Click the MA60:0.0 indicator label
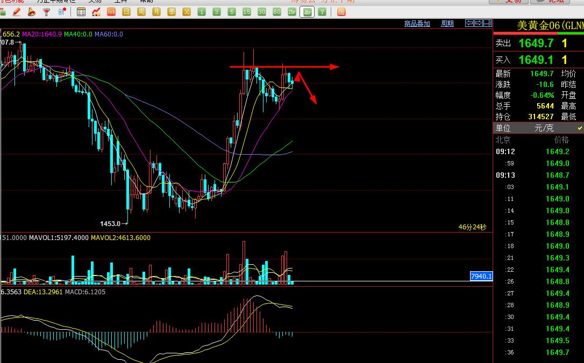This screenshot has height=363, width=584. tap(109, 34)
